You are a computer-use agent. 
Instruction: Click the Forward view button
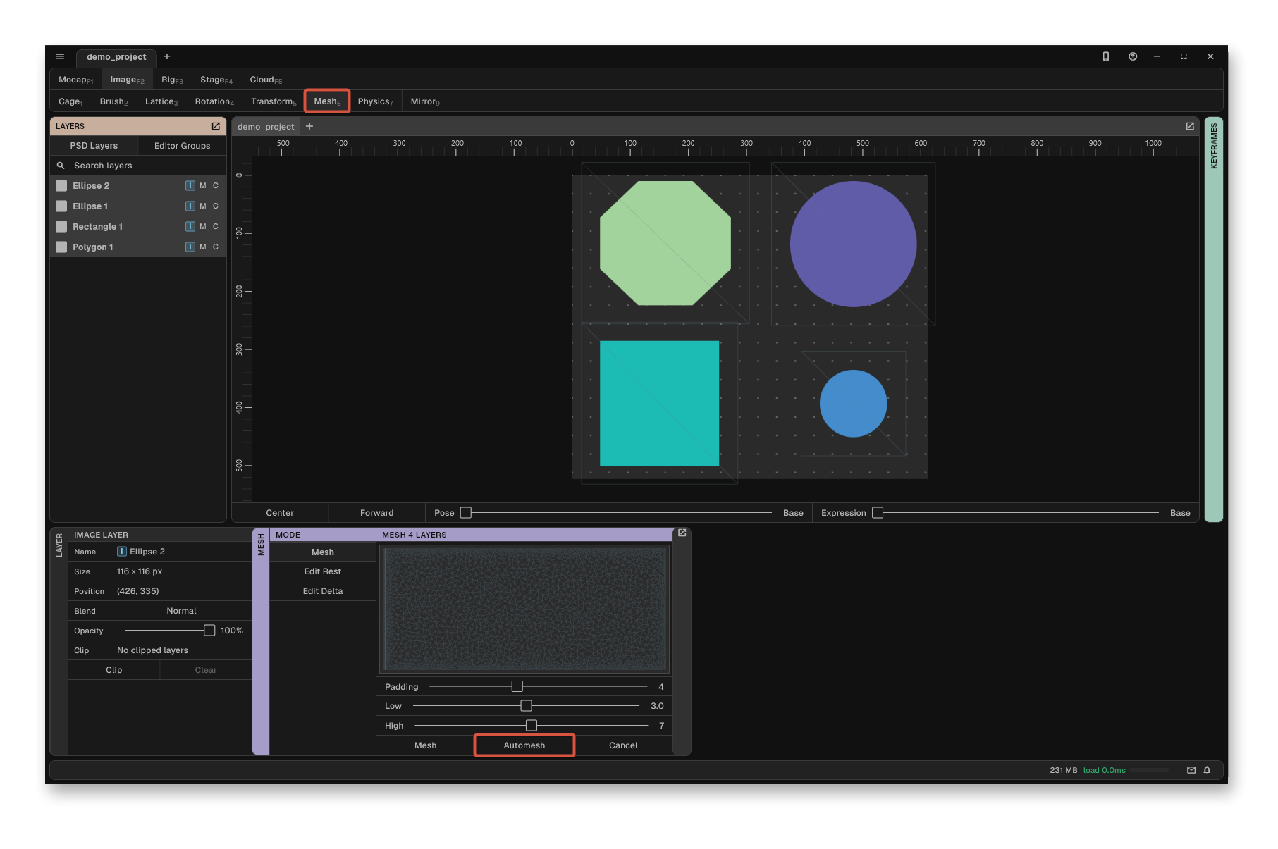377,513
